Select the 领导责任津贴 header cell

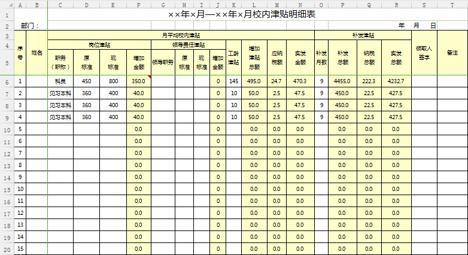point(188,44)
